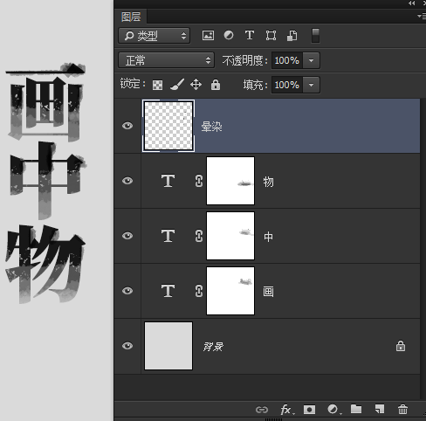Open the 类型 filter type dropdown
426x421 pixels.
[x=155, y=36]
